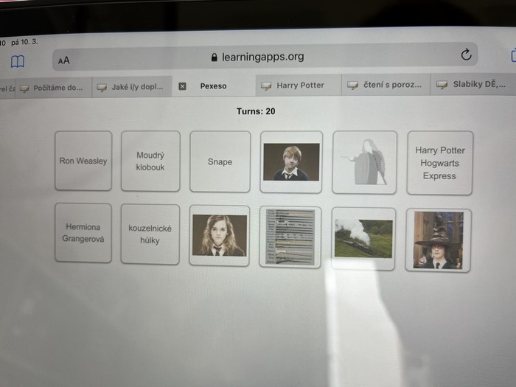The height and width of the screenshot is (387, 516).
Task: Tap the sorting hat photo card
Action: (438, 240)
